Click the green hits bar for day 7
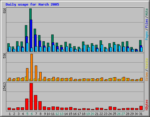Image resolution: width=150 pixels, height=117 pixels. pyautogui.click(x=35, y=32)
